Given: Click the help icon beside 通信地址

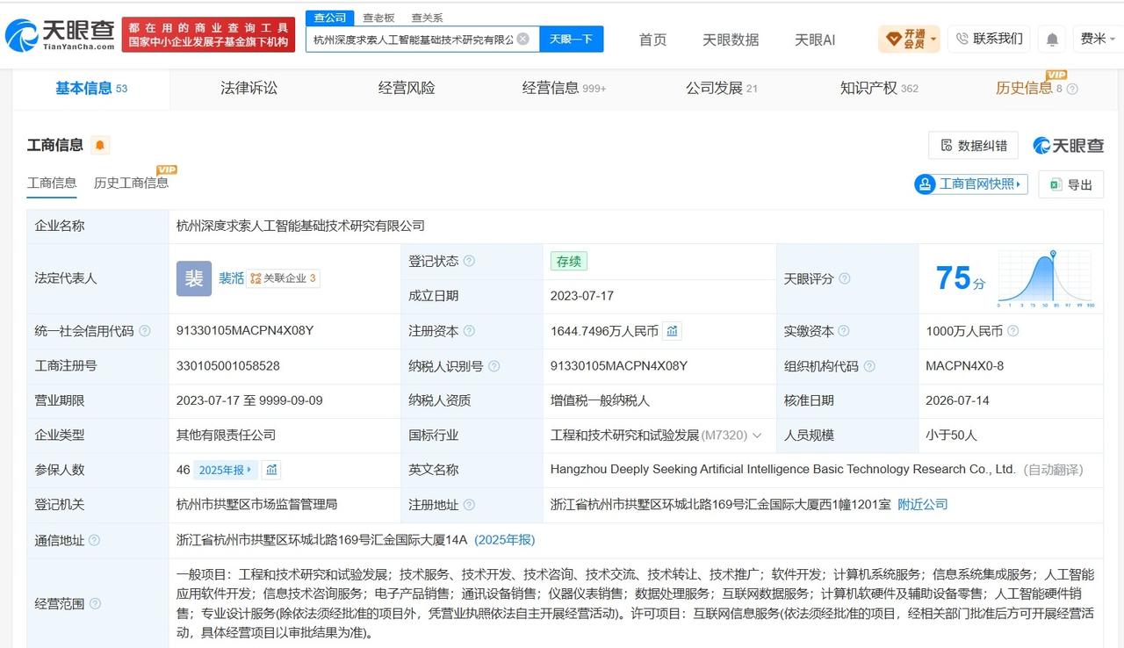Looking at the screenshot, I should coord(94,540).
